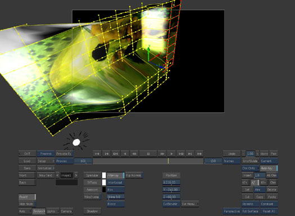Click the play backward single-arrow button
Viewport: 295px width, 216px height.
coord(125,154)
